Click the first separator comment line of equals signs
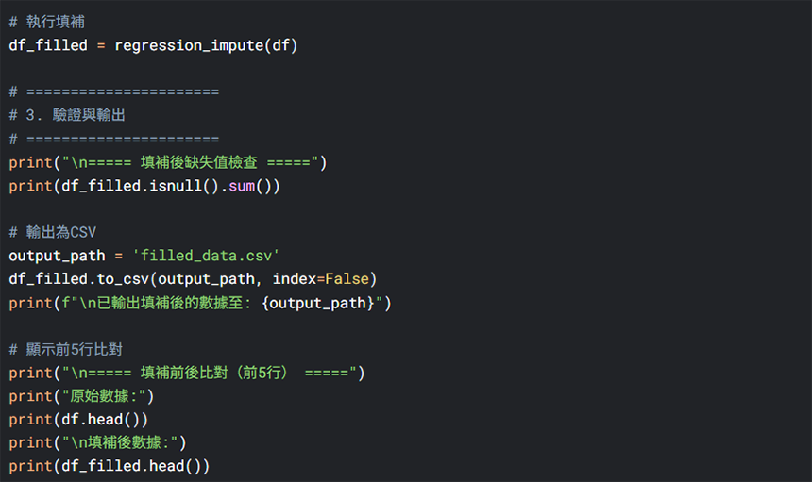The image size is (812, 482). coord(114,92)
